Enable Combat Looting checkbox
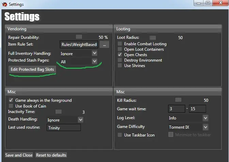 point(120,44)
